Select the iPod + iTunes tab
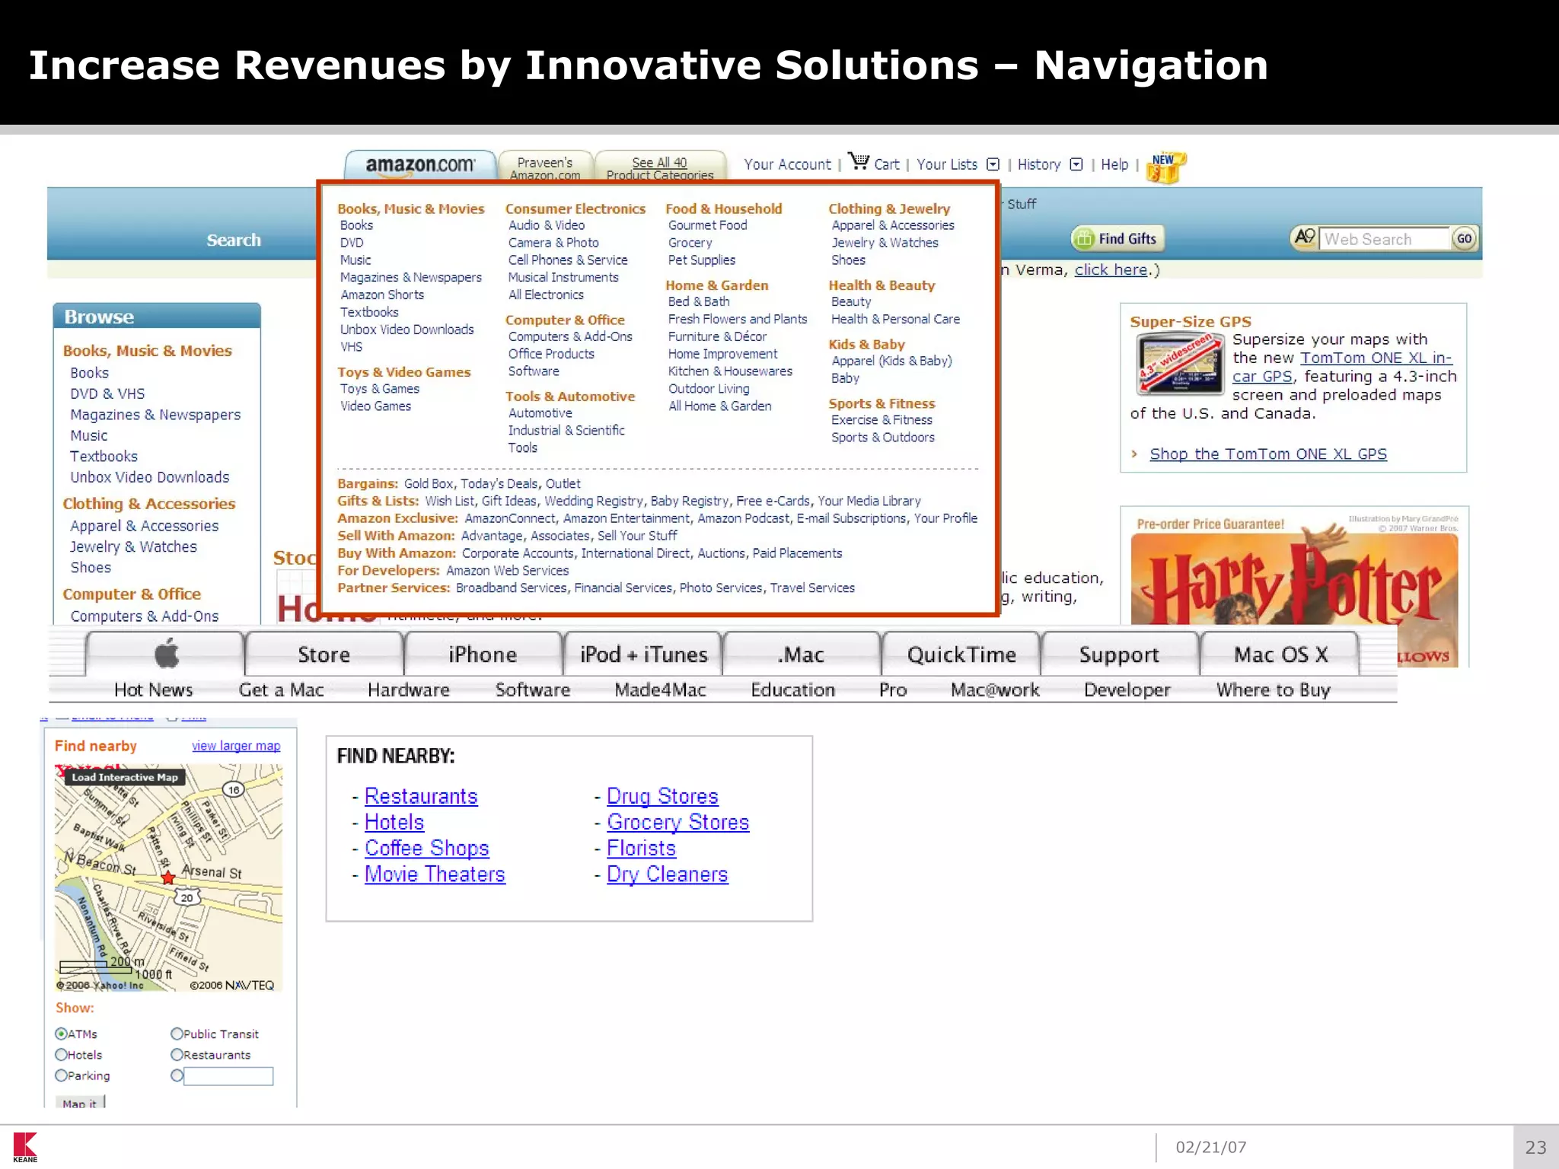This screenshot has height=1169, width=1559. [x=643, y=654]
